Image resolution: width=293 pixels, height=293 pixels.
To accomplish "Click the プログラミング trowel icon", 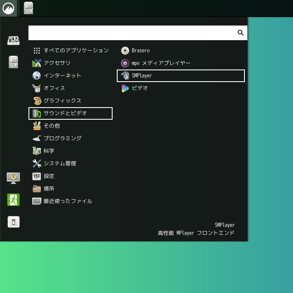I will (37, 138).
